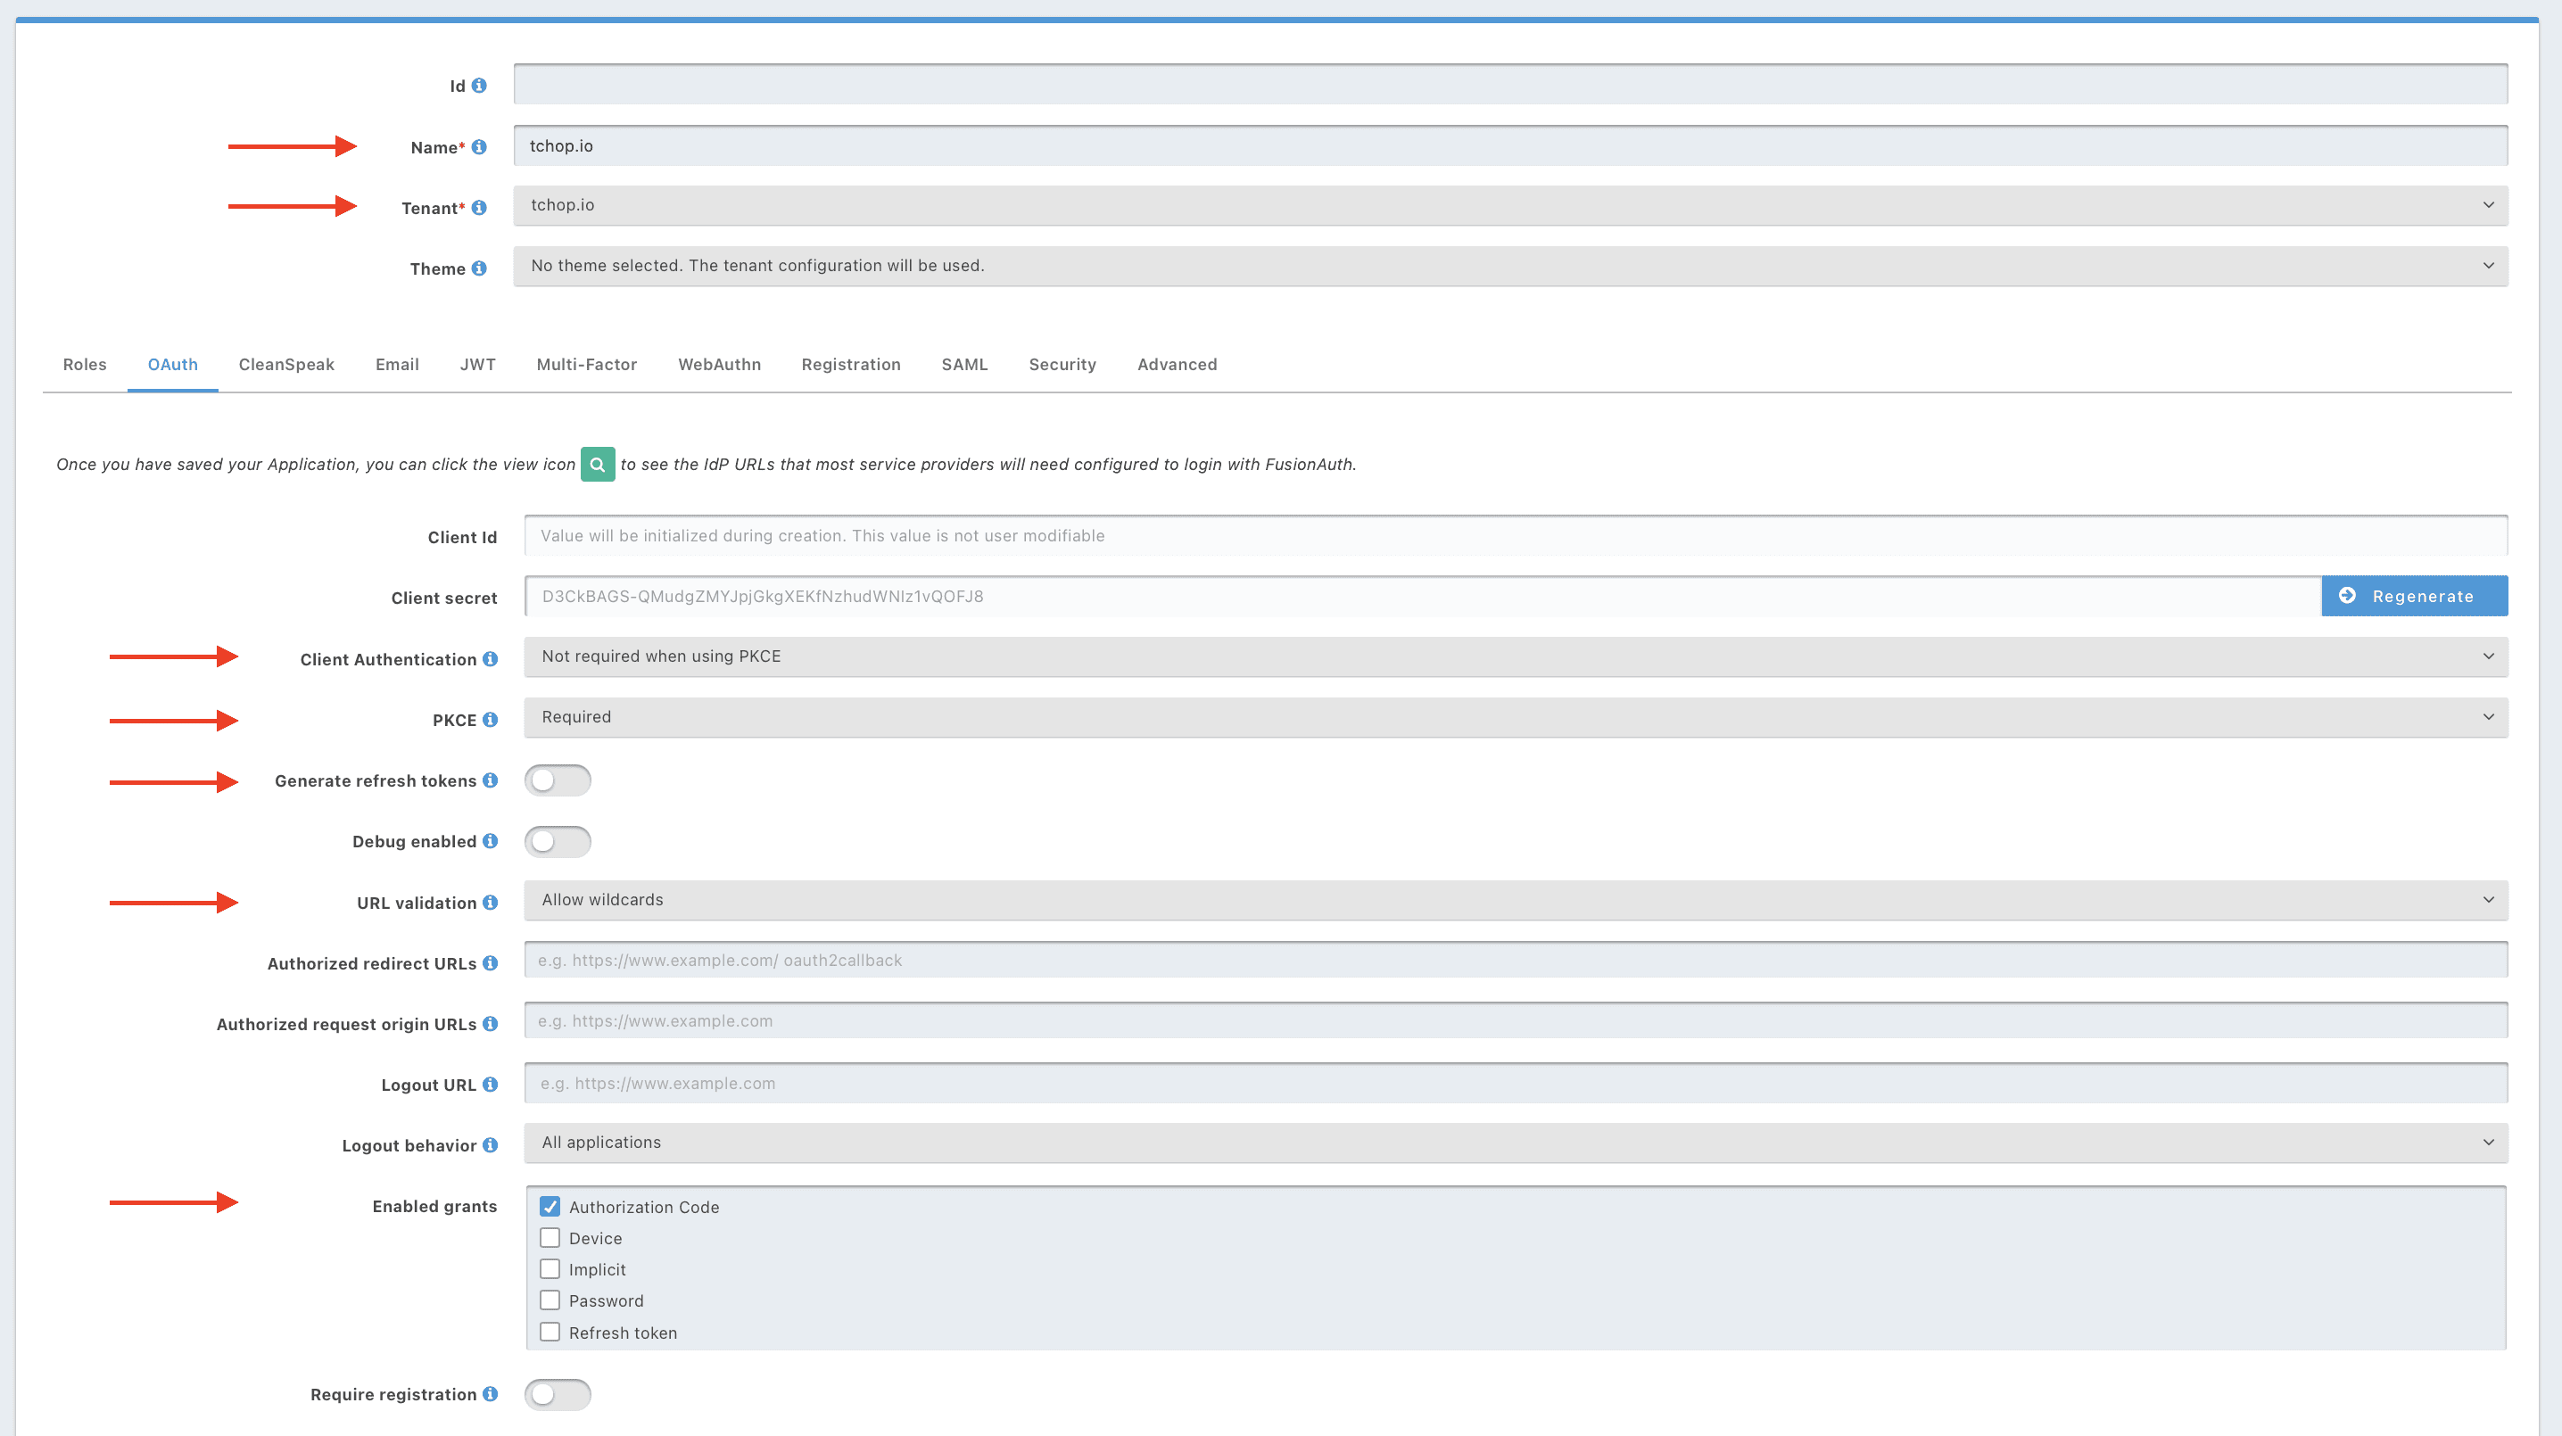Viewport: 2562px width, 1436px height.
Task: Click the info icon beside PKCE
Action: click(490, 720)
